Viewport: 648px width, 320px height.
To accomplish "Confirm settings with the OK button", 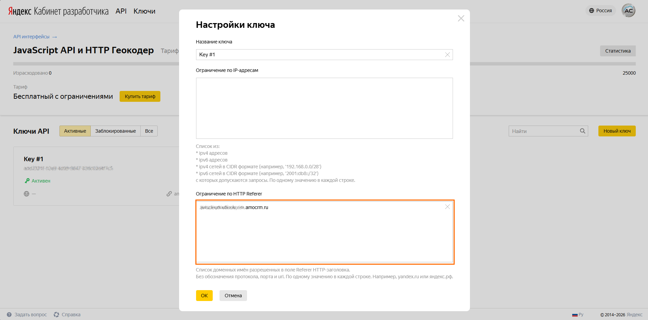I will (x=204, y=296).
